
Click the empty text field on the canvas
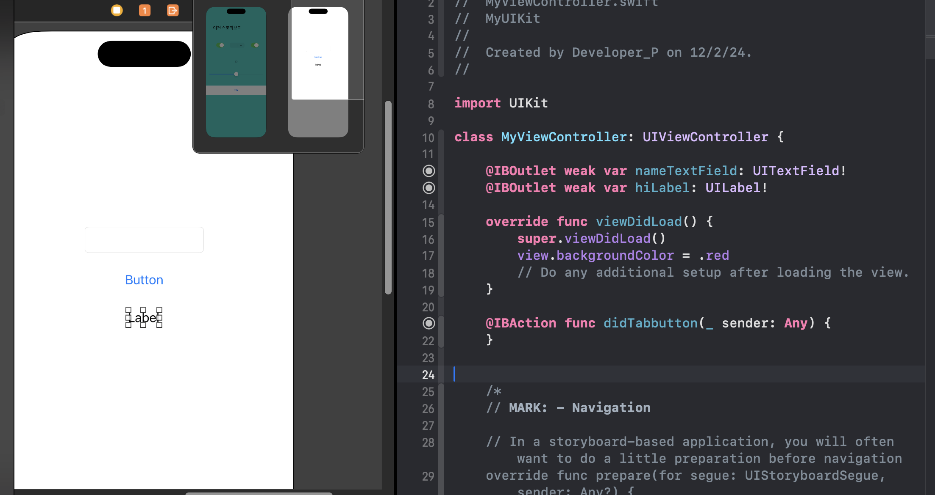click(x=144, y=240)
